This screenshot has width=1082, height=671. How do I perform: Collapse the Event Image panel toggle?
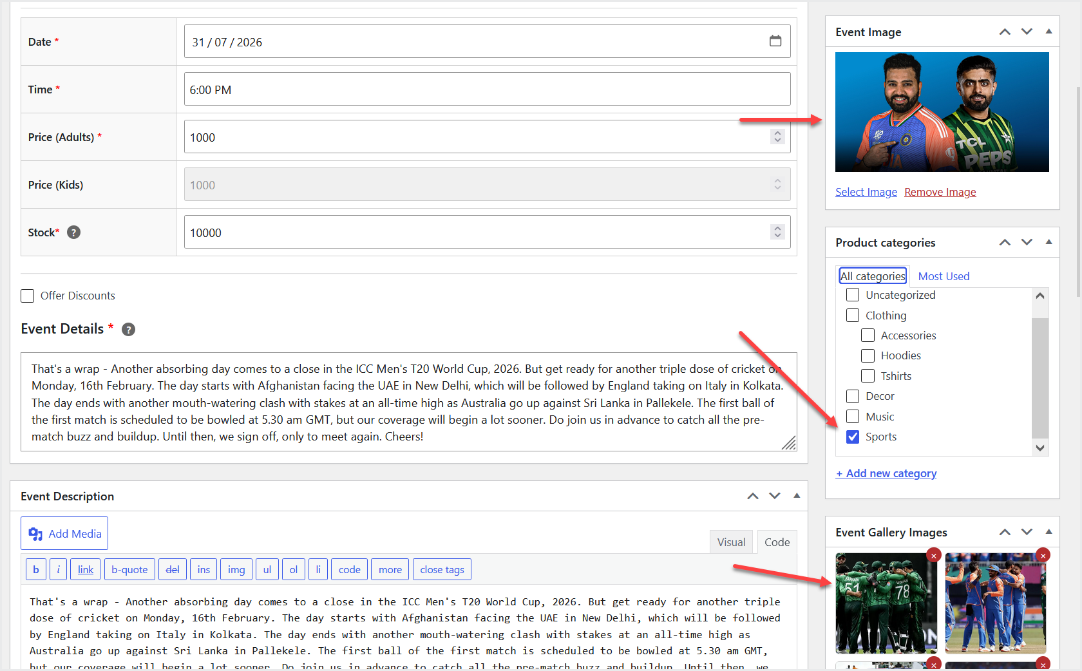(1049, 32)
